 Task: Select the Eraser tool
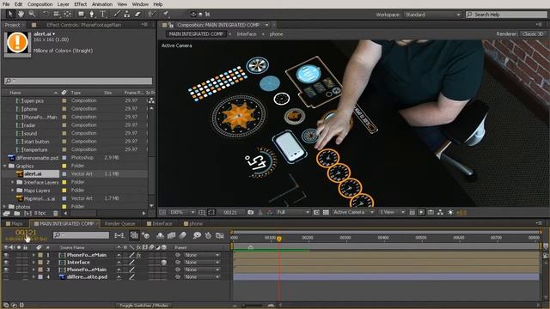click(x=137, y=14)
